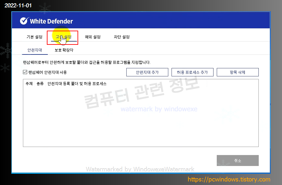Open the pcwindows.tistory.com link
This screenshot has height=185, width=282.
click(229, 179)
